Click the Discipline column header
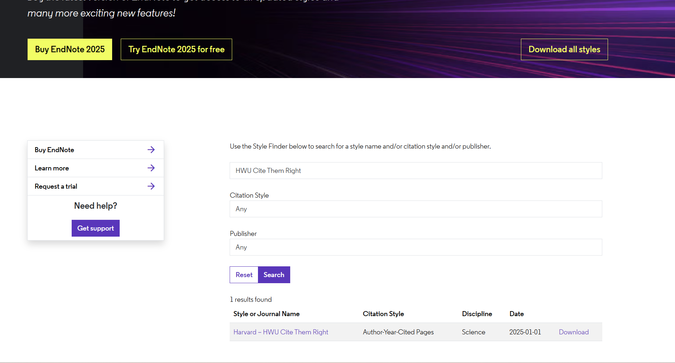 (x=477, y=314)
